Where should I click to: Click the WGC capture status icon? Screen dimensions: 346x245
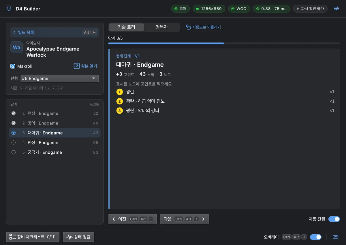point(233,9)
